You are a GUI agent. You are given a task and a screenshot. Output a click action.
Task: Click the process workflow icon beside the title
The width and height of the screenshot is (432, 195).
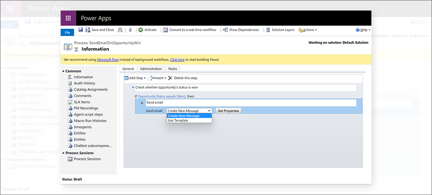point(68,47)
